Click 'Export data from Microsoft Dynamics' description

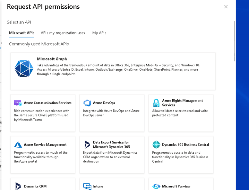(110, 157)
